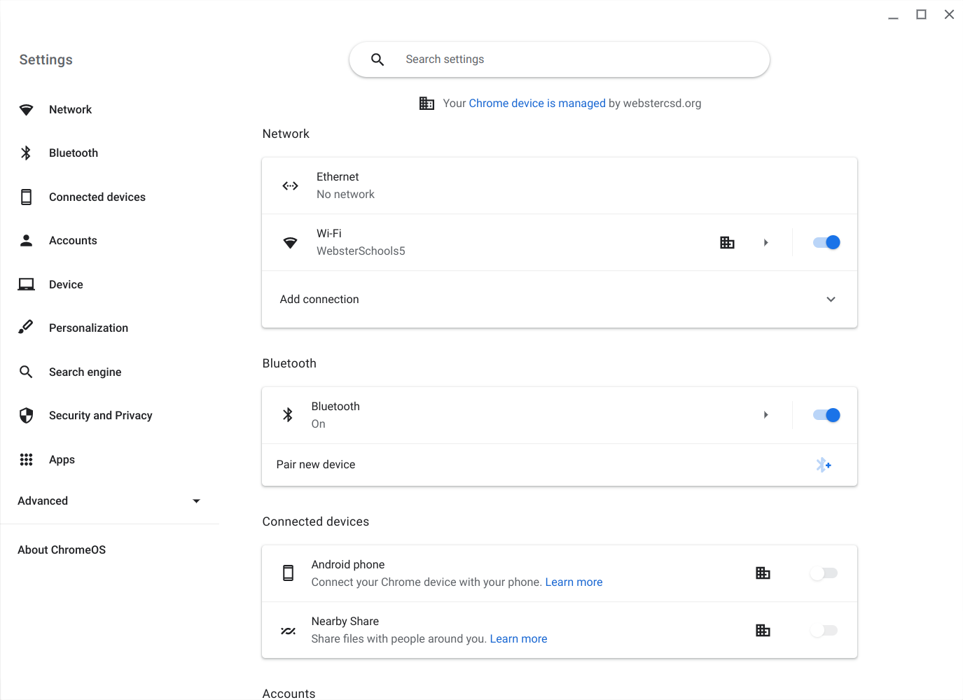Screen dimensions: 963x700
Task: Click the managed icon next to Nearby Share
Action: coord(763,631)
